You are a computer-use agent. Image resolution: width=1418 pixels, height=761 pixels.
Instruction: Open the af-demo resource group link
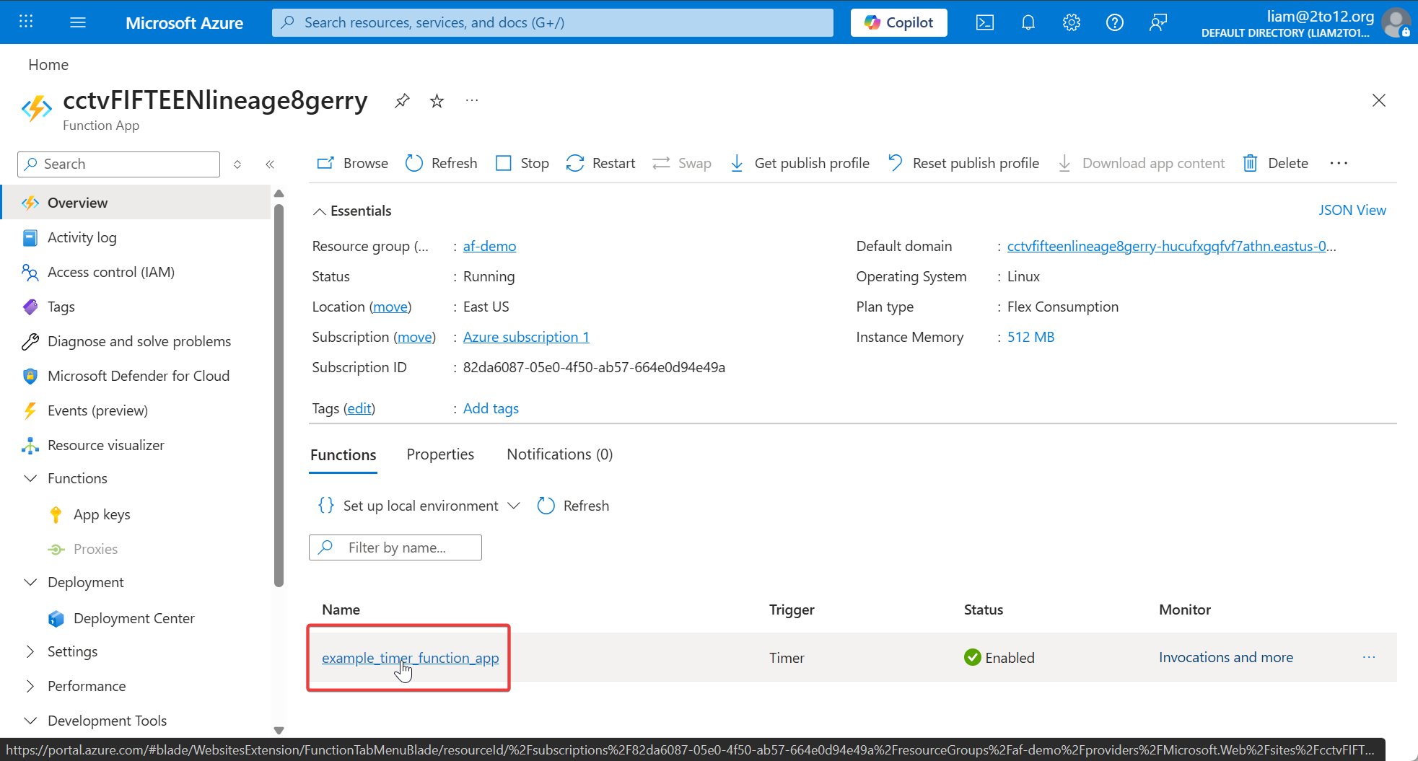tap(489, 246)
